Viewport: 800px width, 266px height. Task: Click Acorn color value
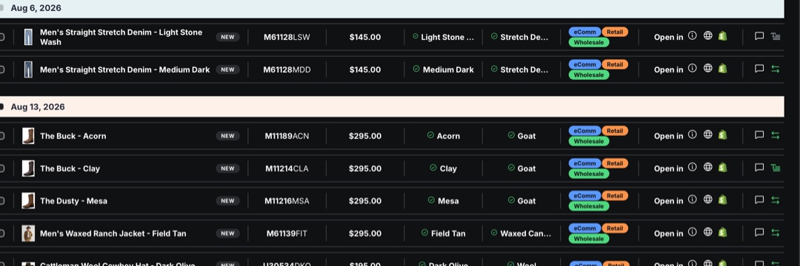click(448, 136)
